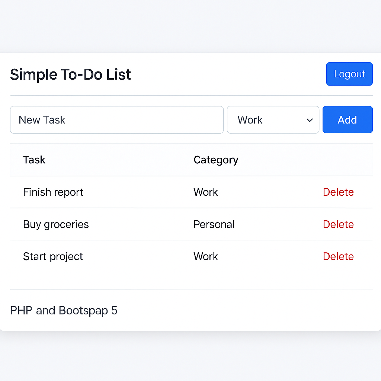Click the New Task placeholder text

pyautogui.click(x=42, y=120)
